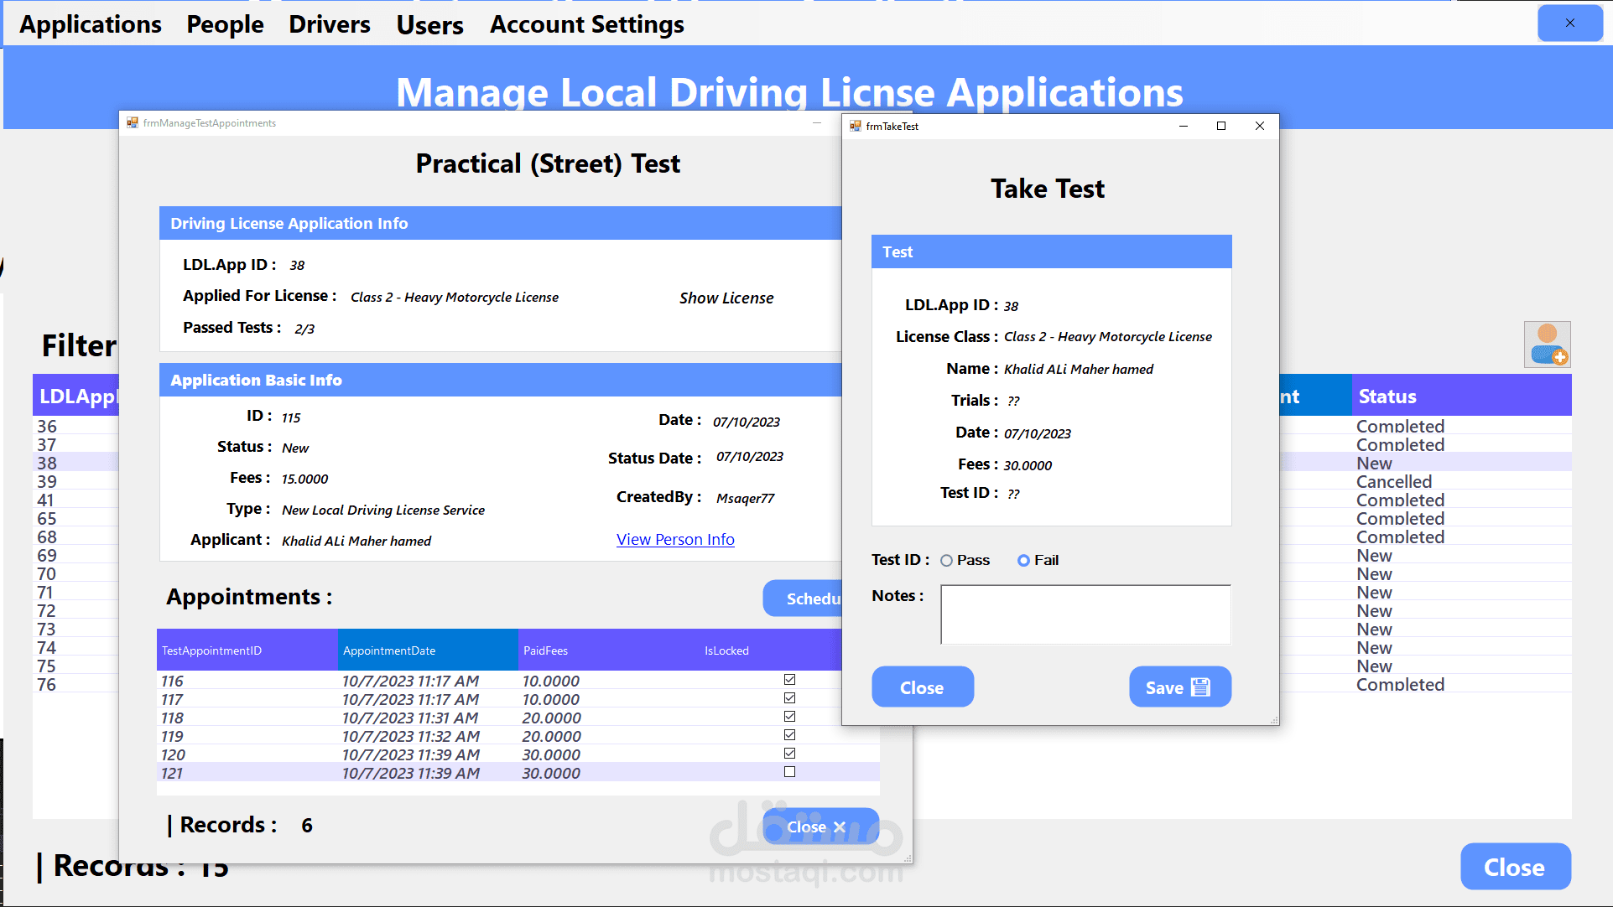The height and width of the screenshot is (907, 1613).
Task: Close the main app via top-right X
Action: pyautogui.click(x=1569, y=23)
